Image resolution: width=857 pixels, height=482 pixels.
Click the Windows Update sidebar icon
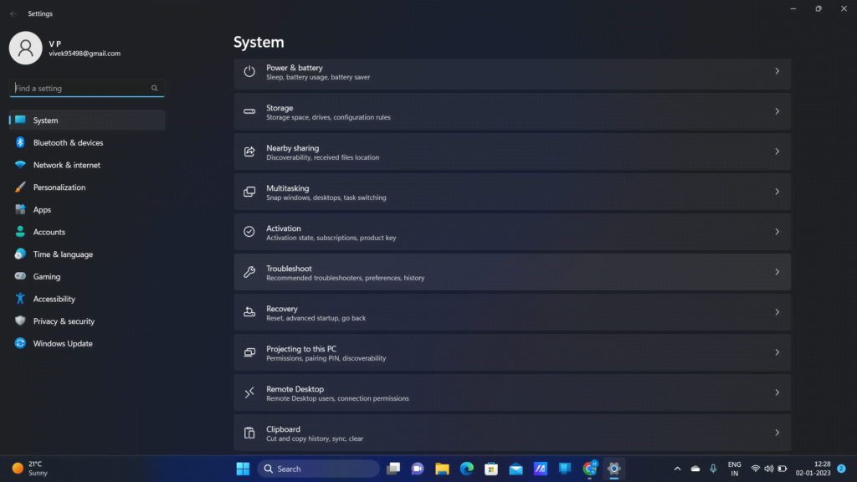point(20,343)
